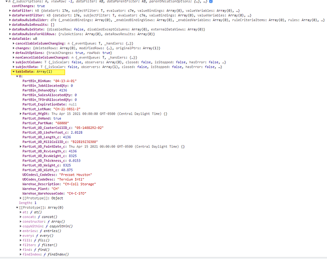327x259 pixels.
Task: Expand the fill function entry
Action: click(21, 240)
